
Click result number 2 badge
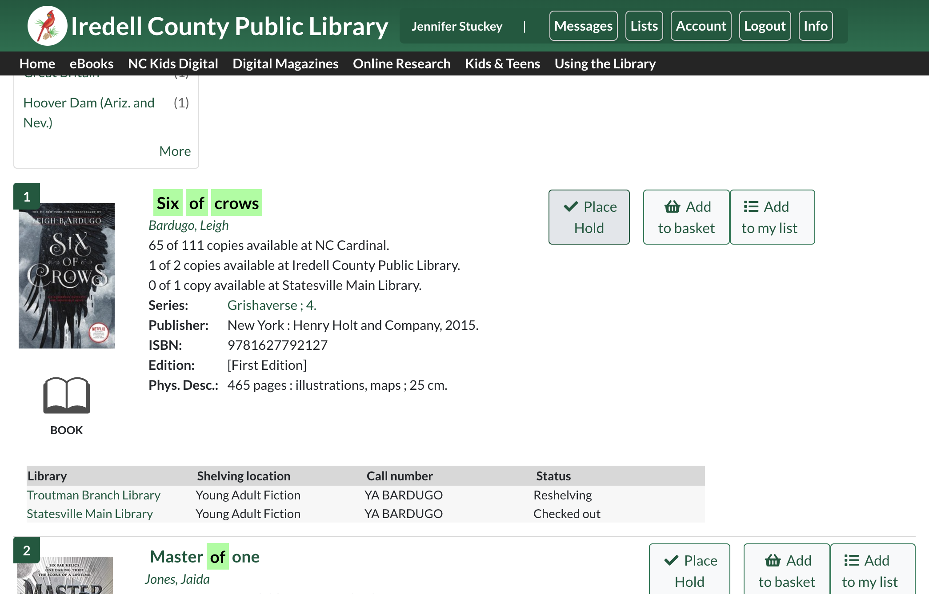pyautogui.click(x=27, y=550)
